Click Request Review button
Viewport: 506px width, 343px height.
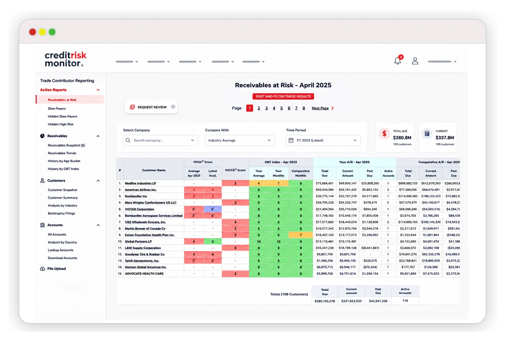tap(151, 107)
